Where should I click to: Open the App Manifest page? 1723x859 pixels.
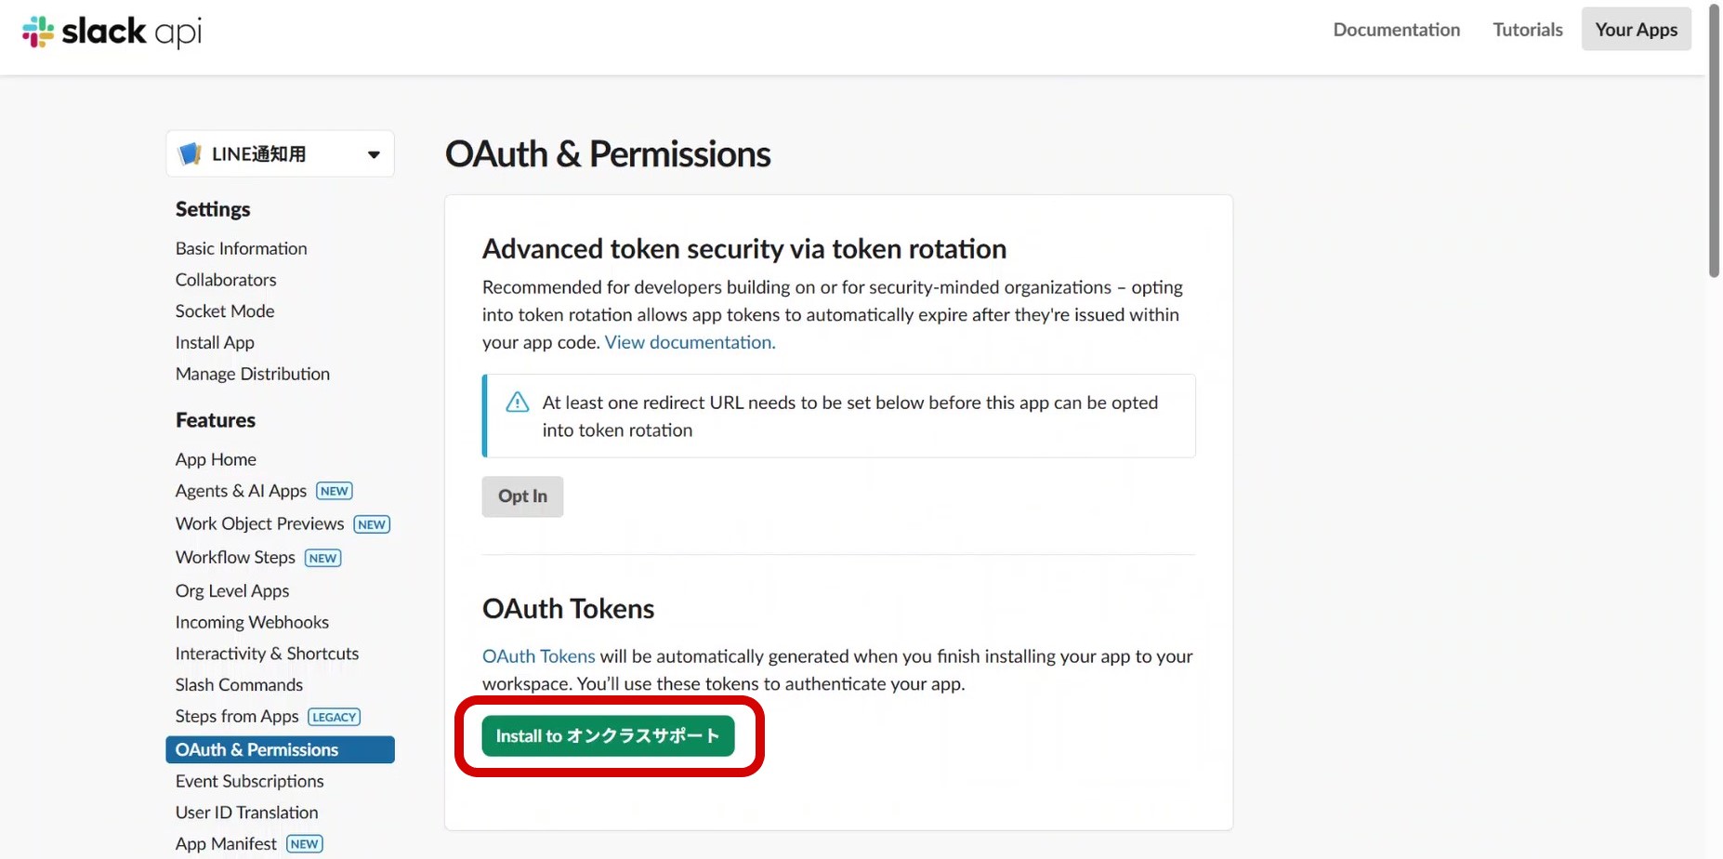click(x=226, y=844)
